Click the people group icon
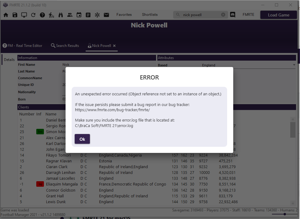Screen dimensions: 300x219 (70, 15)
